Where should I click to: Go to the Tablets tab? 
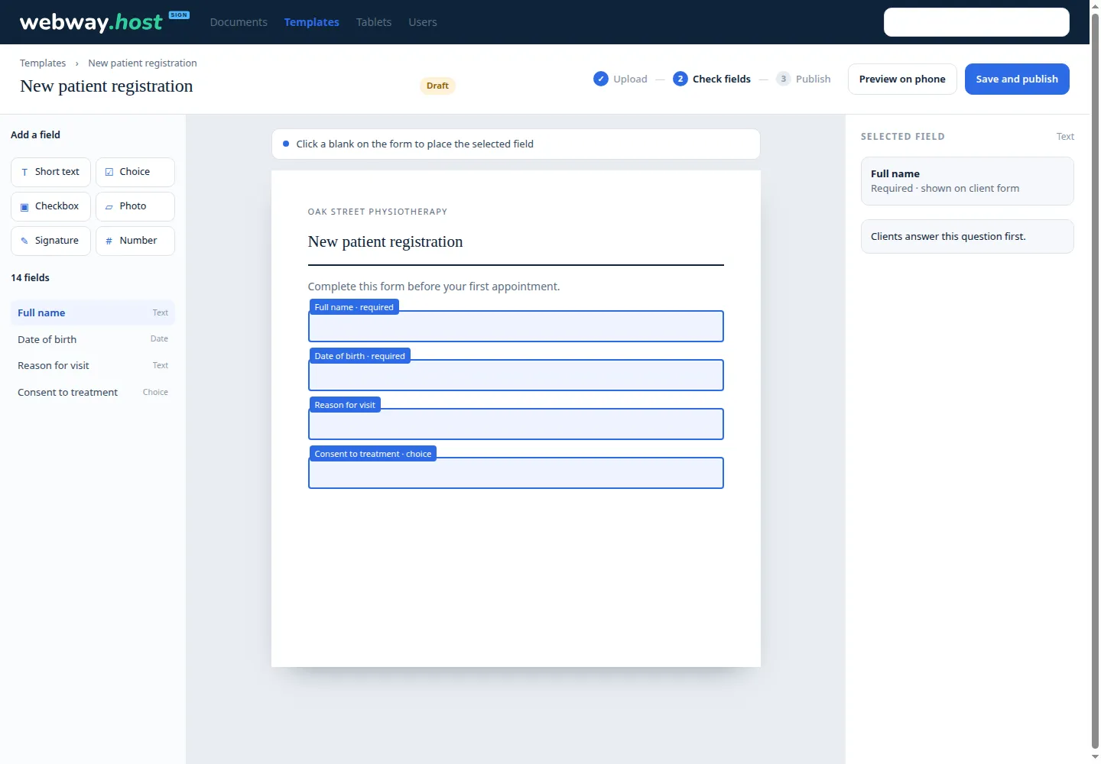[374, 22]
